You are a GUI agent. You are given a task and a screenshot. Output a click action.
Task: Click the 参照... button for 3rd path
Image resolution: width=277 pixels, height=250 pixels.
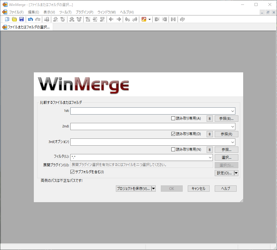pyautogui.click(x=226, y=150)
